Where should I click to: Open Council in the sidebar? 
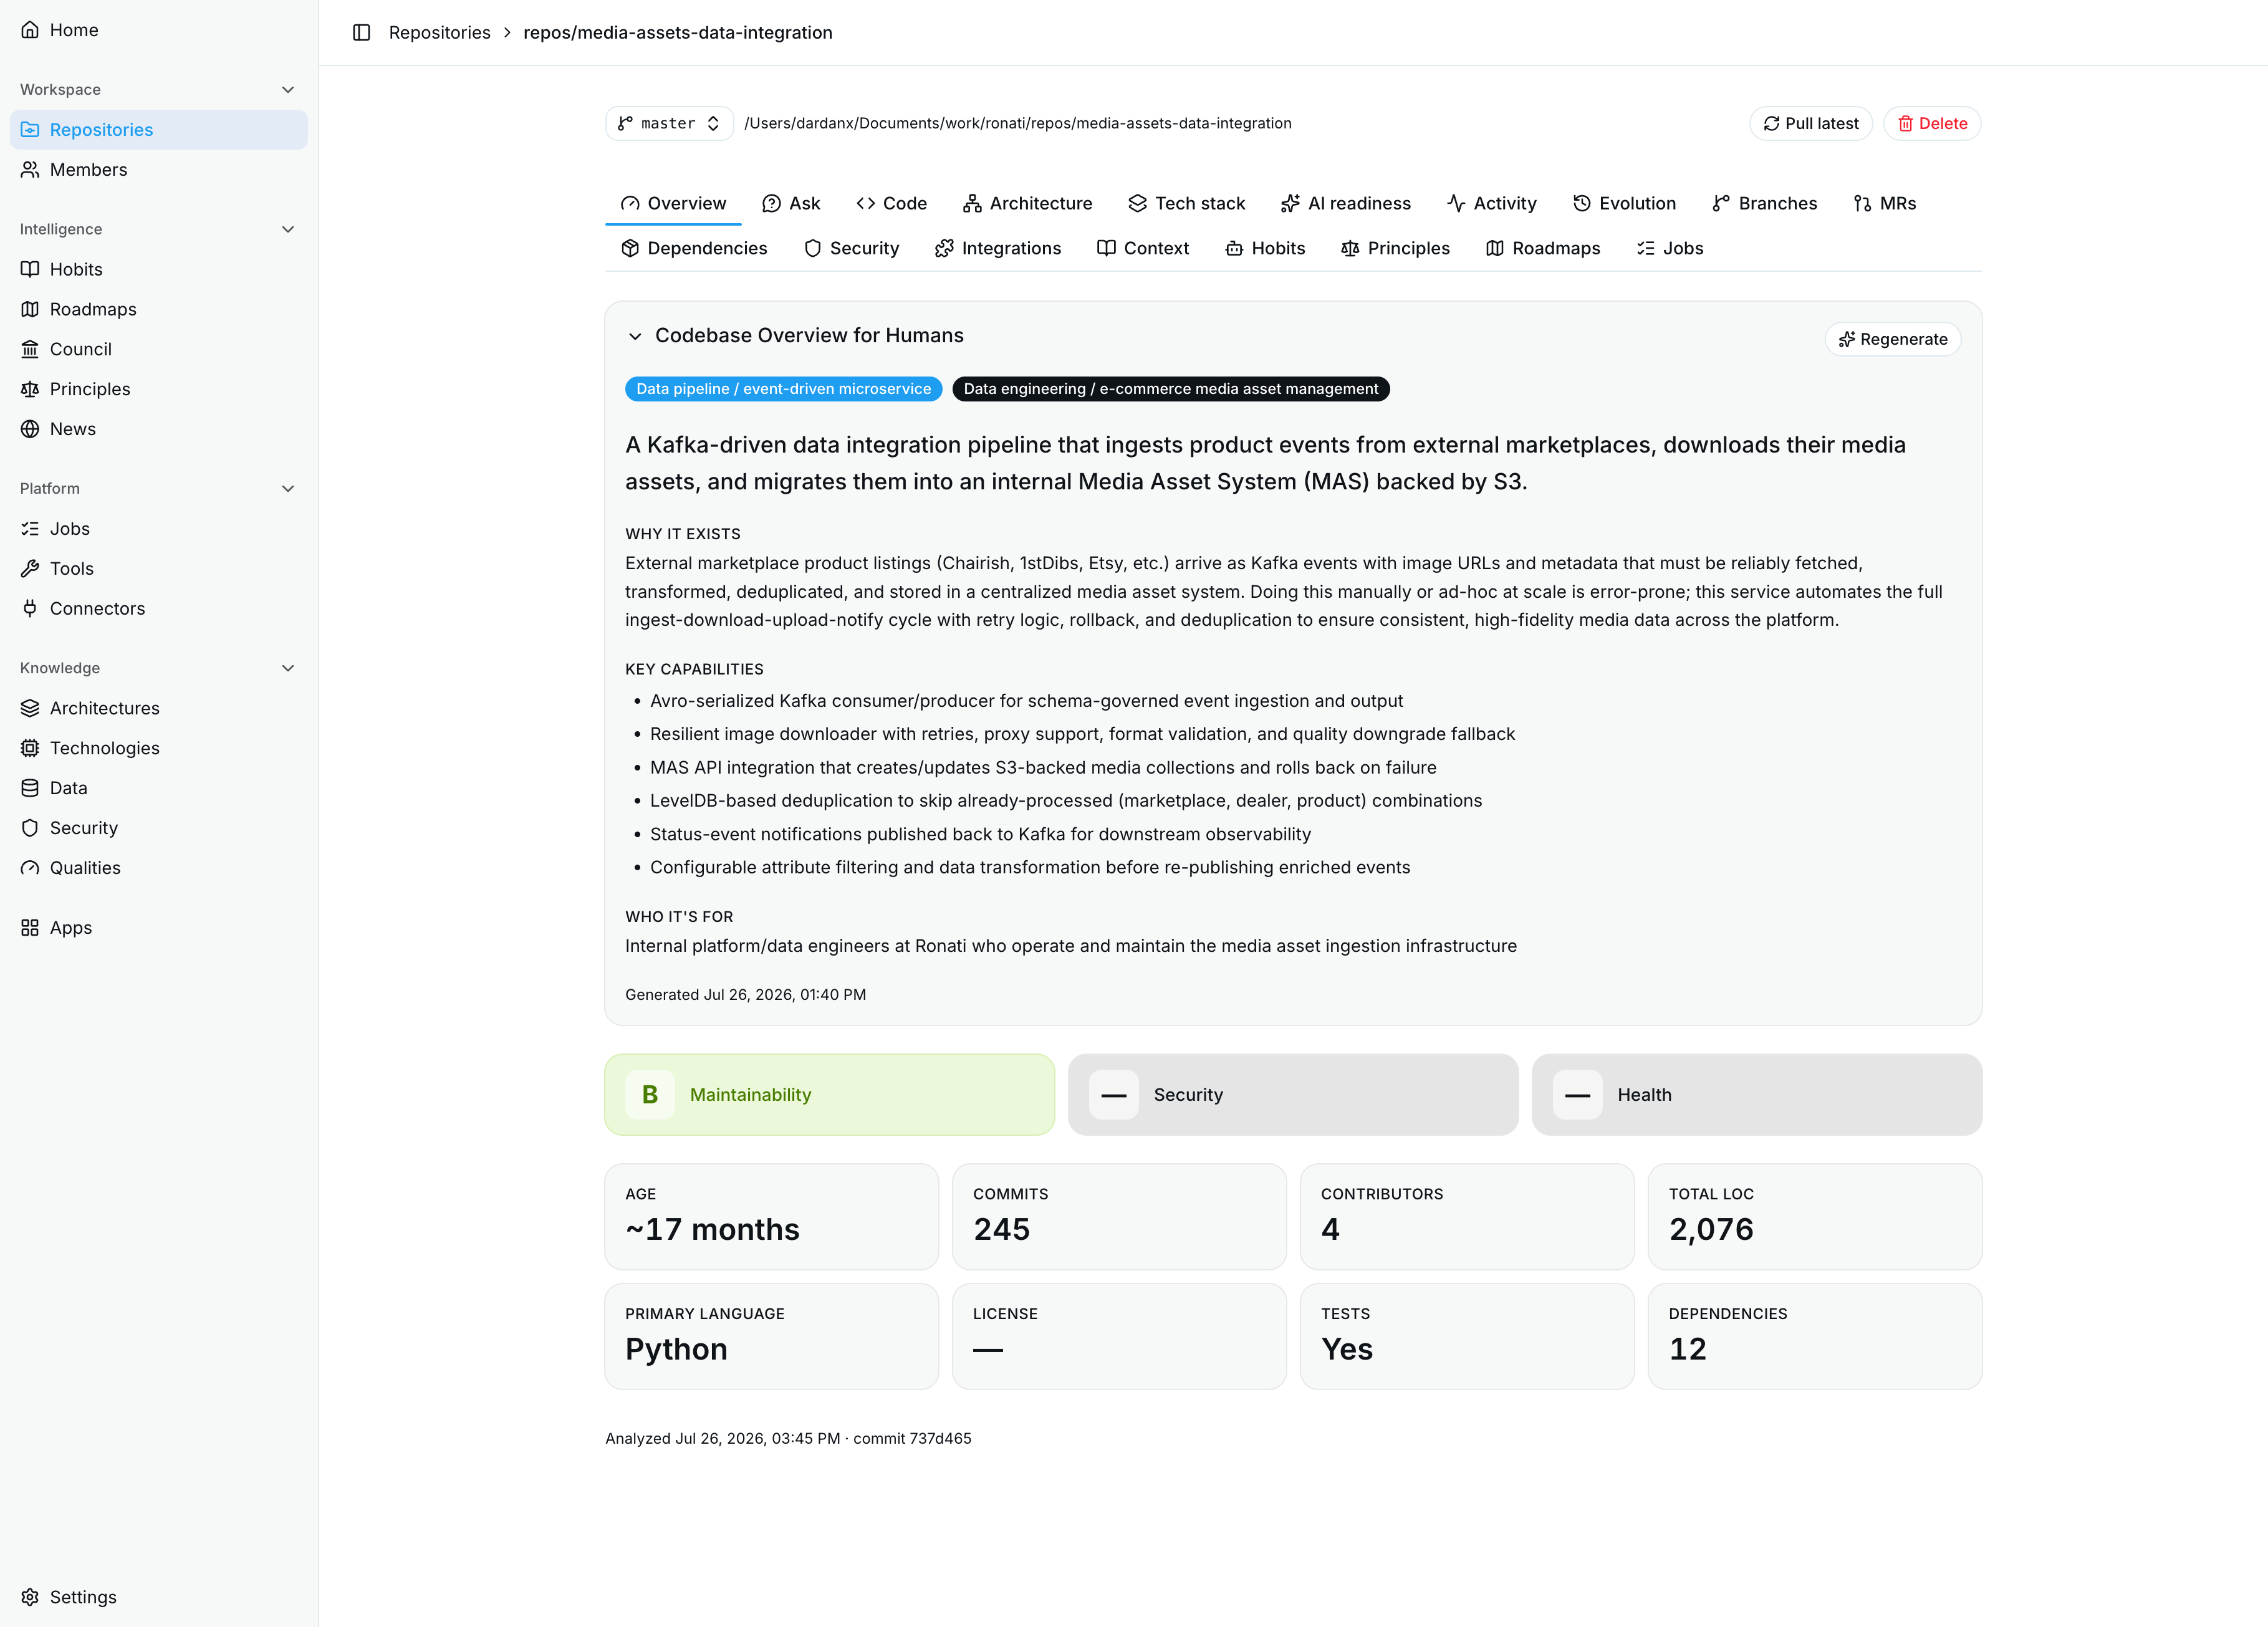(x=159, y=349)
